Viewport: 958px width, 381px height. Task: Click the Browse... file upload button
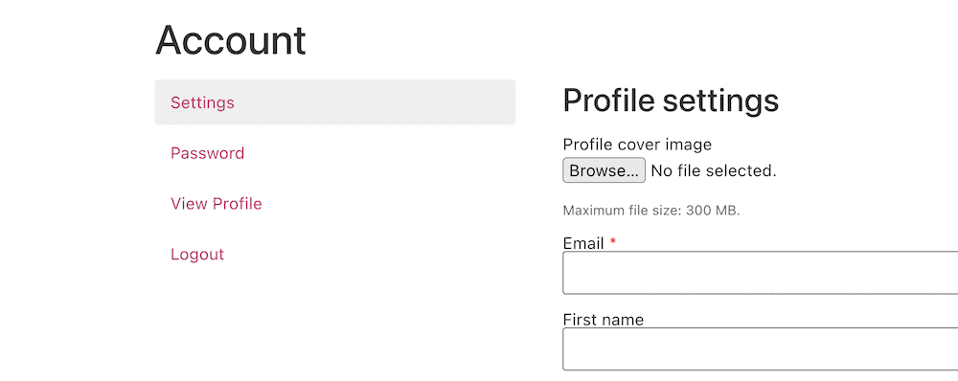(x=604, y=170)
